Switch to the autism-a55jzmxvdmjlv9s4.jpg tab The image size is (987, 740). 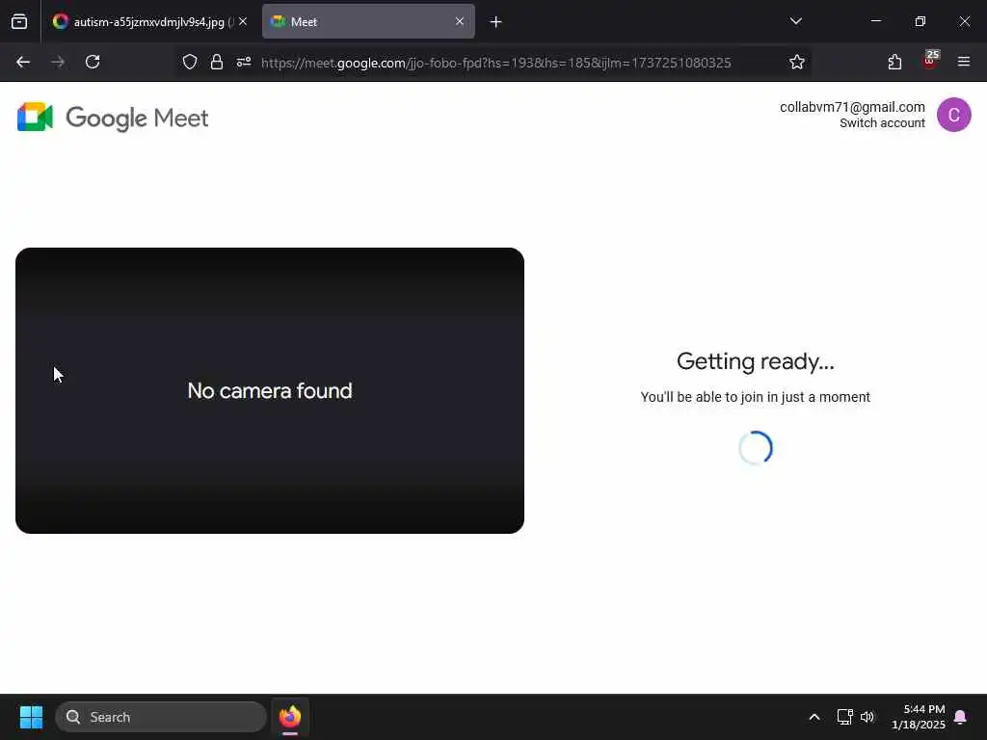149,21
